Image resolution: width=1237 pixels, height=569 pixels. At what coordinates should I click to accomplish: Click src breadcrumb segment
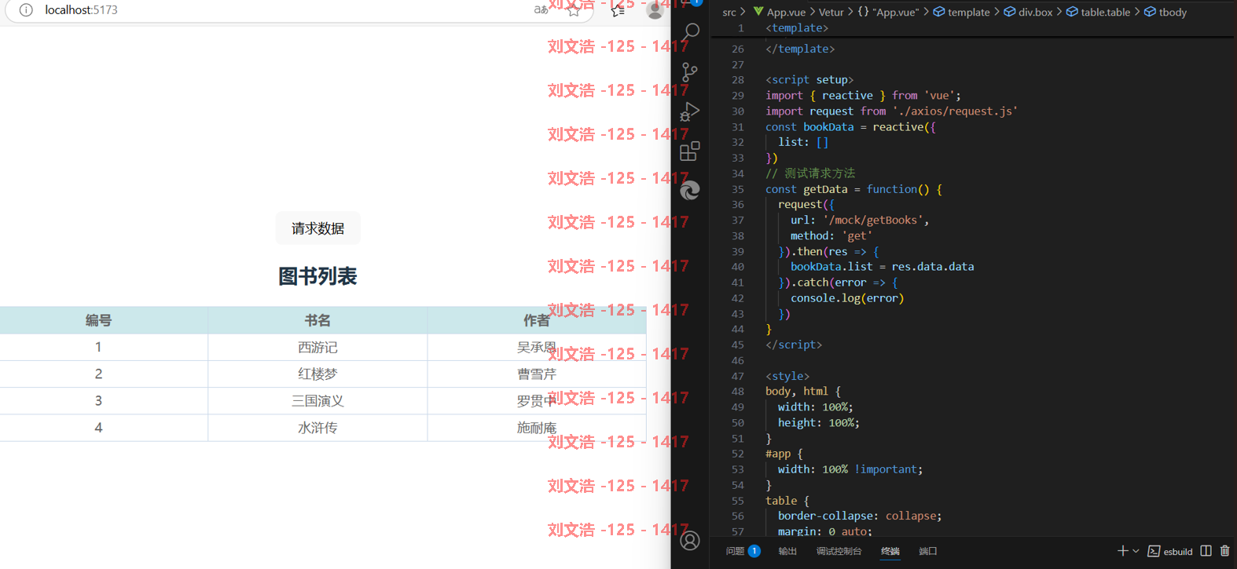[729, 12]
